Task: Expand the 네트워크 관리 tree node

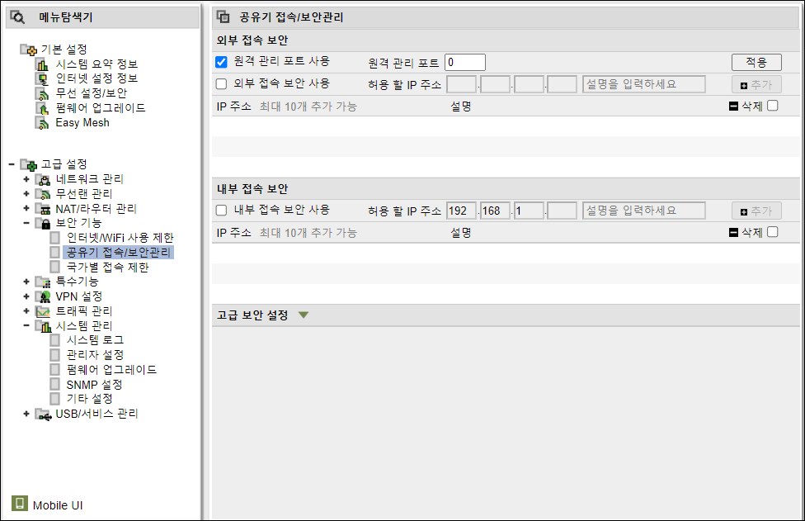Action: [x=26, y=179]
